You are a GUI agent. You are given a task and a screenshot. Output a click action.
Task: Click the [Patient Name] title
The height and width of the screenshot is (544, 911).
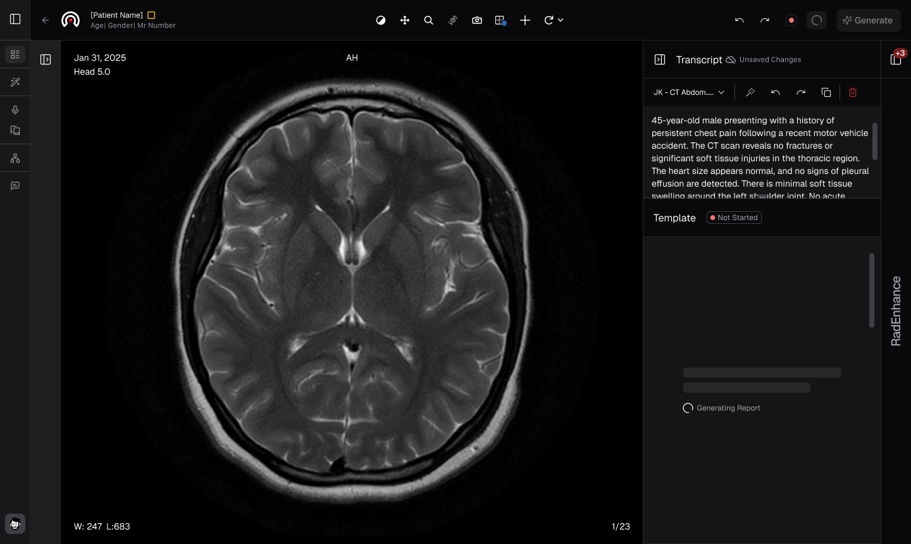[x=116, y=15]
